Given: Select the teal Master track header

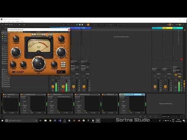Looking at the screenshot, I should (178, 28).
